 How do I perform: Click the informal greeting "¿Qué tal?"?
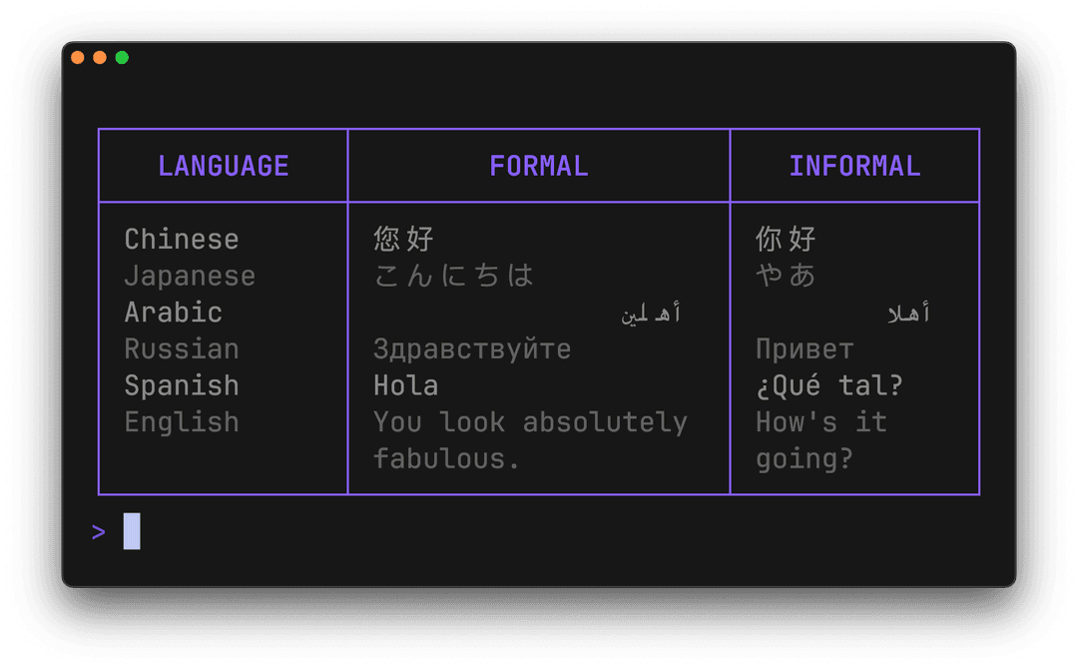(829, 385)
